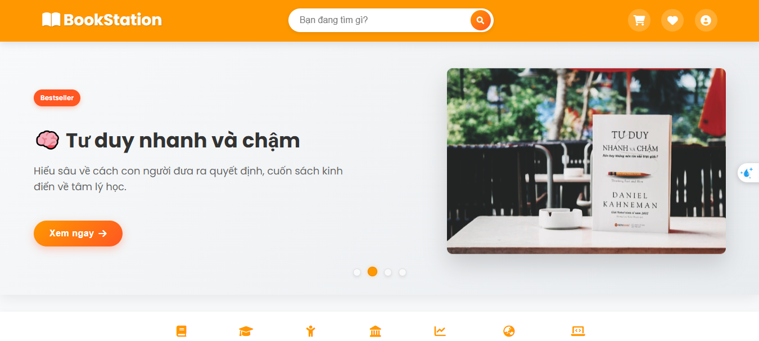Open the shopping cart icon
759x341 pixels.
click(x=639, y=20)
